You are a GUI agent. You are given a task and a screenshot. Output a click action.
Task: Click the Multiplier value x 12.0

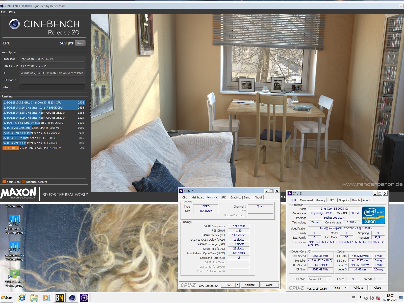320,260
